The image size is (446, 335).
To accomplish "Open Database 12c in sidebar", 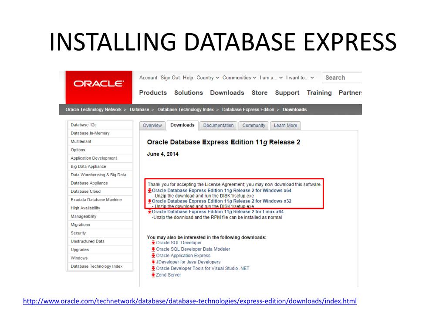I will 100,125.
